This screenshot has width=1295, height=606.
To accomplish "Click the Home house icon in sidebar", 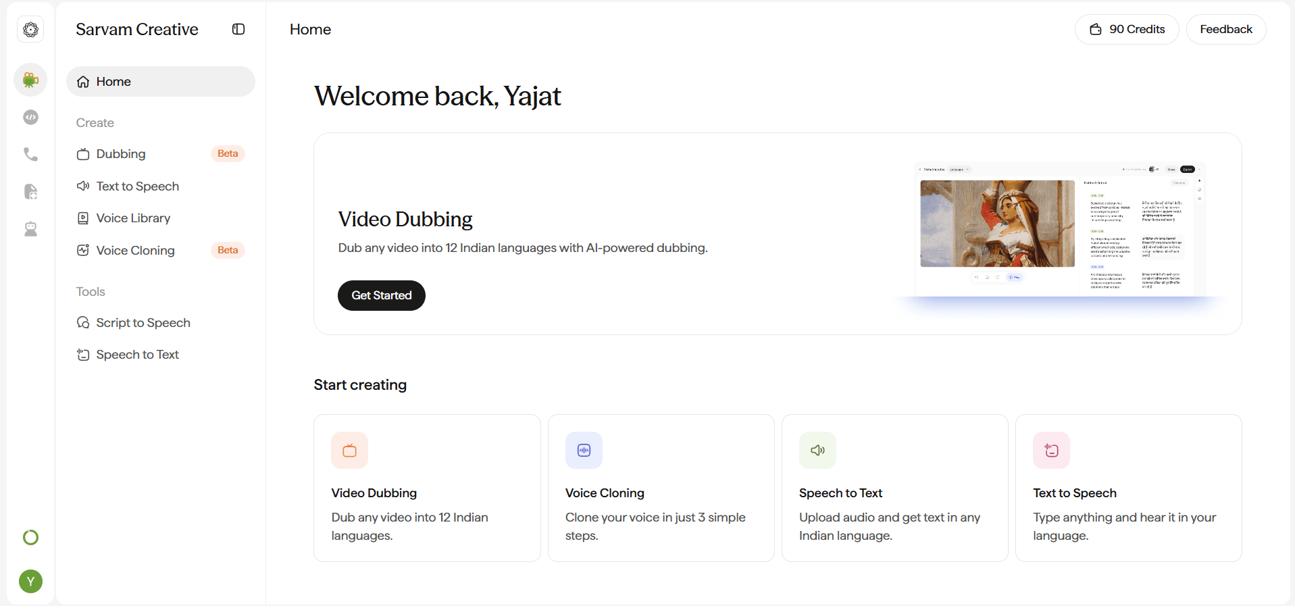I will tap(83, 82).
